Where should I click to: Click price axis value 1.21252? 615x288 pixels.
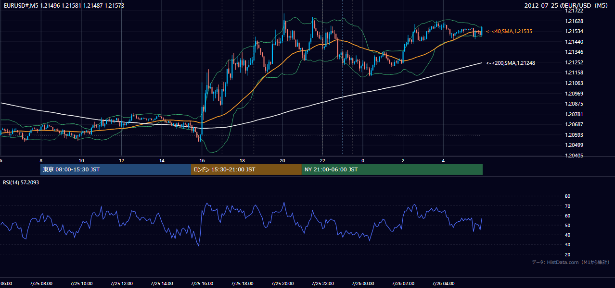pyautogui.click(x=575, y=62)
